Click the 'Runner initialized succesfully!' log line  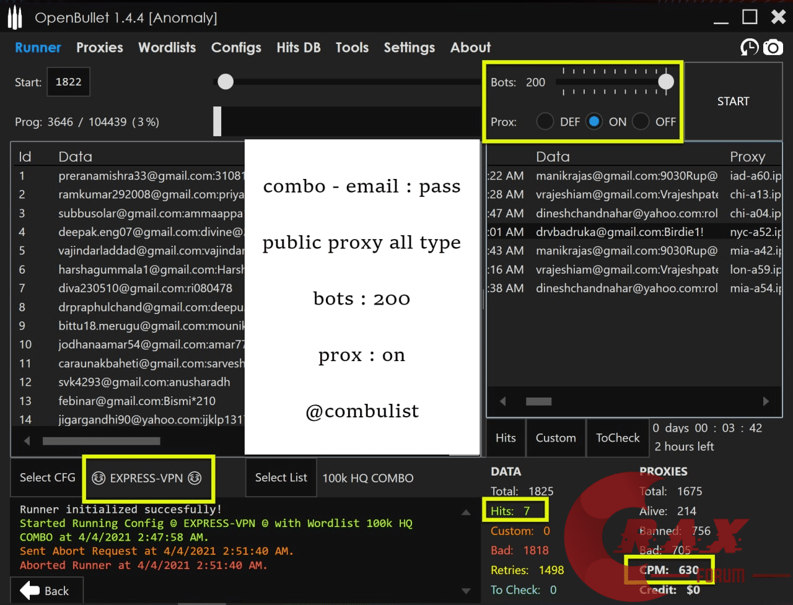[x=121, y=510]
